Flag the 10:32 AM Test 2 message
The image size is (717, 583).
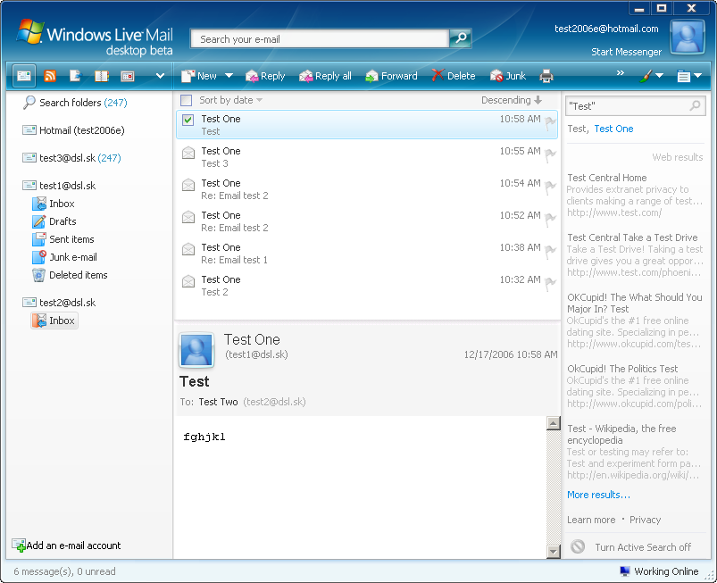click(x=551, y=284)
